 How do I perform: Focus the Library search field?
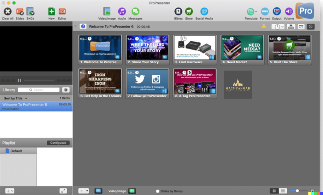(x=38, y=90)
